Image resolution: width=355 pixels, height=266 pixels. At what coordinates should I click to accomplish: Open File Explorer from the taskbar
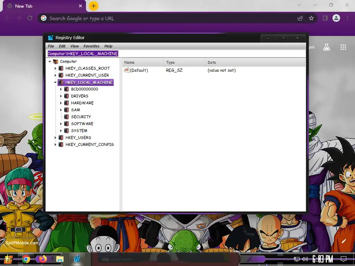[x=60, y=259]
